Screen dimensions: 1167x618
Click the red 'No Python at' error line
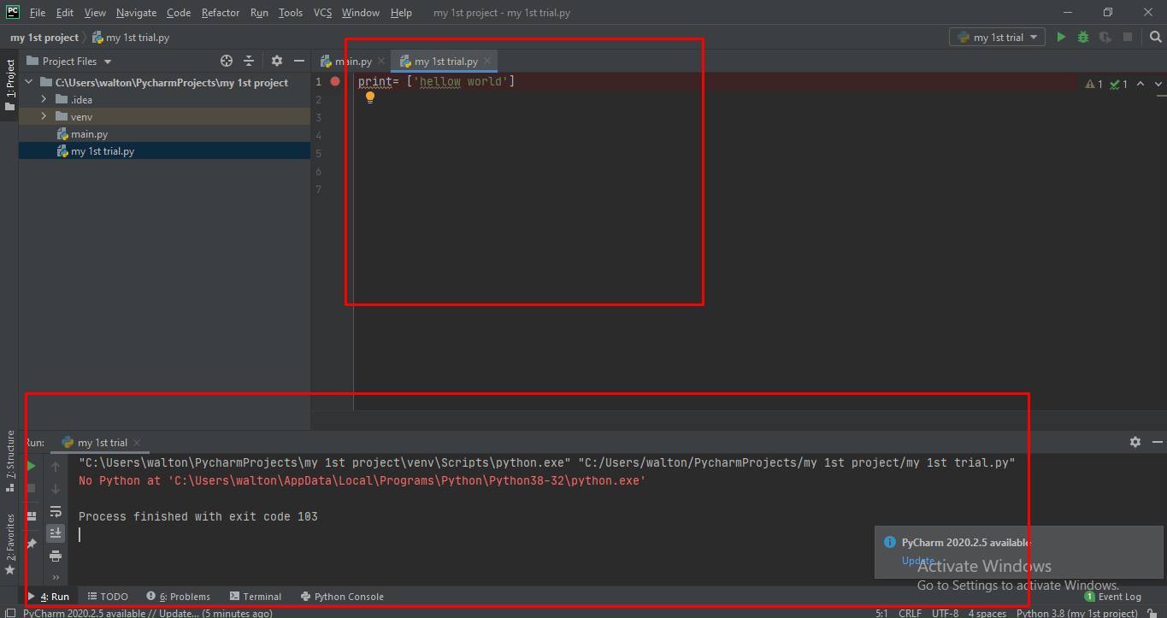pos(362,480)
